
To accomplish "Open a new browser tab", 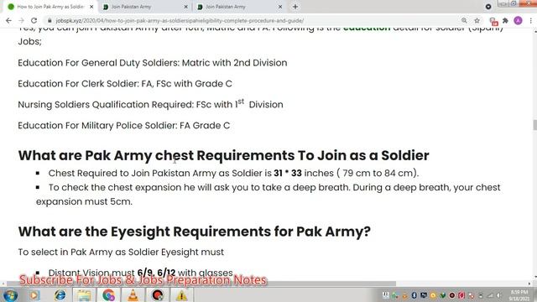I will click(x=295, y=7).
